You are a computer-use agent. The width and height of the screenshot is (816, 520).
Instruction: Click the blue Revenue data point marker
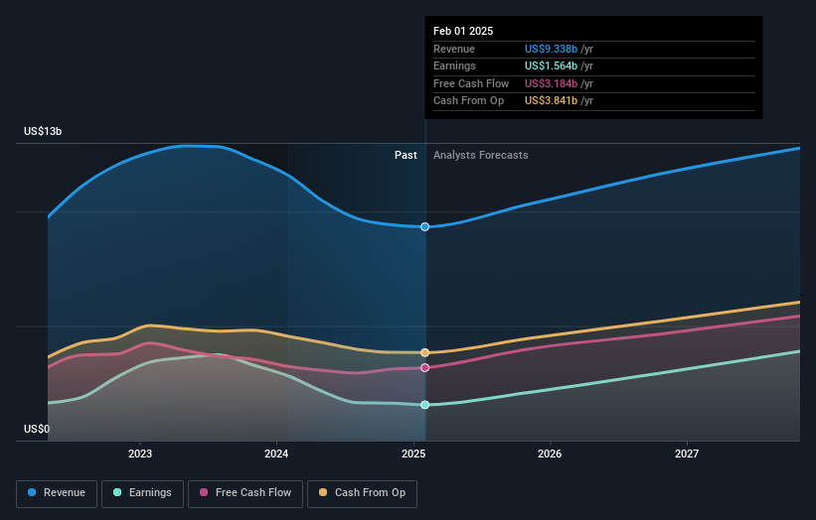tap(425, 226)
